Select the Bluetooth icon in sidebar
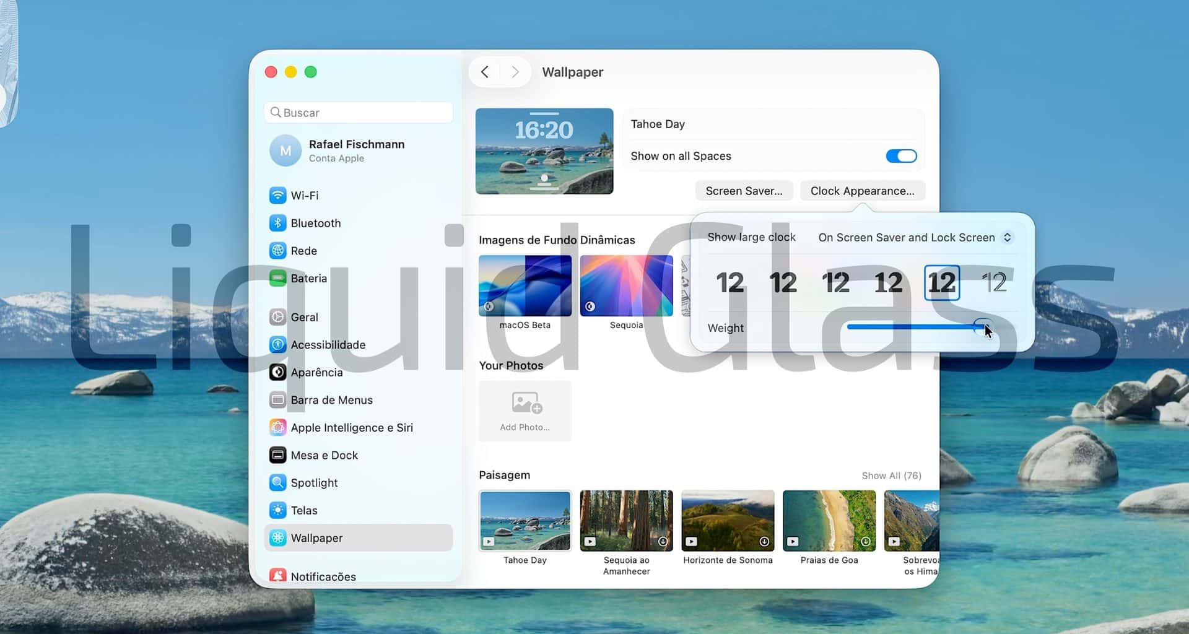The image size is (1189, 634). click(278, 223)
